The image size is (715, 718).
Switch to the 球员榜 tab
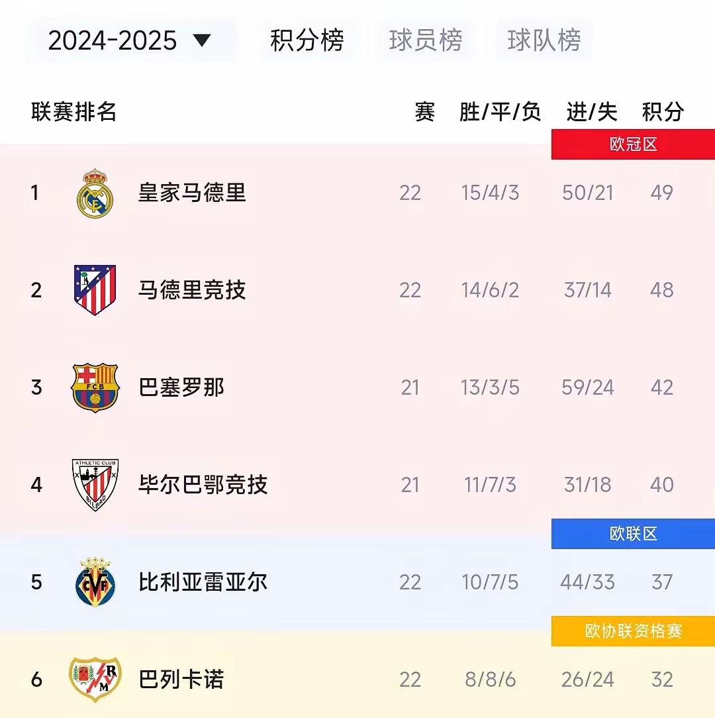click(x=426, y=41)
